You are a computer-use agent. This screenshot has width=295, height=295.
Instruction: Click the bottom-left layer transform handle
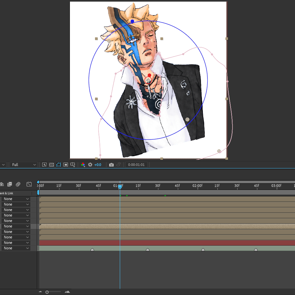click(x=96, y=158)
